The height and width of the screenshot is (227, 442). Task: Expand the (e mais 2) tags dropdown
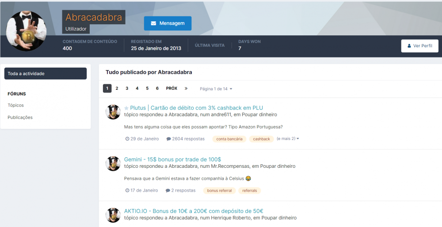pyautogui.click(x=288, y=139)
